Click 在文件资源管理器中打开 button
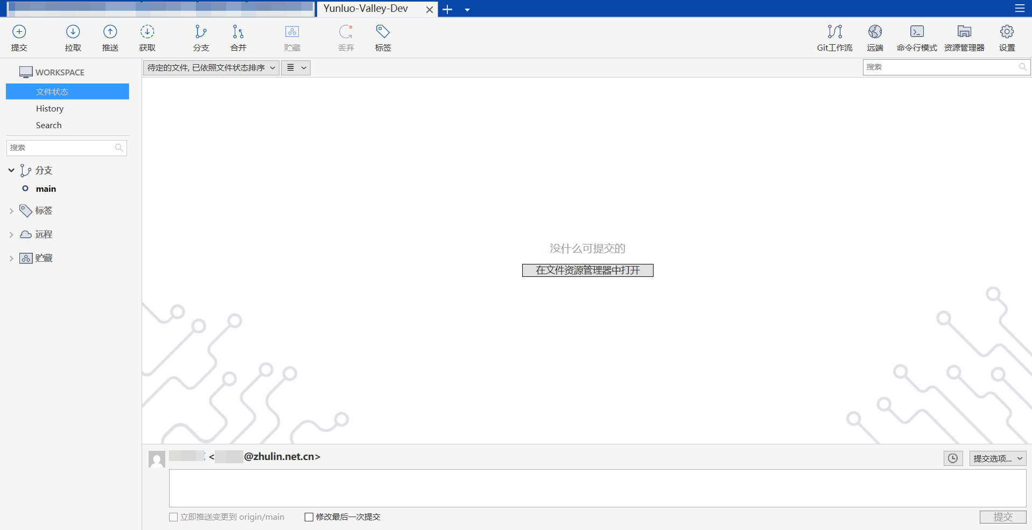Image resolution: width=1032 pixels, height=530 pixels. [588, 270]
